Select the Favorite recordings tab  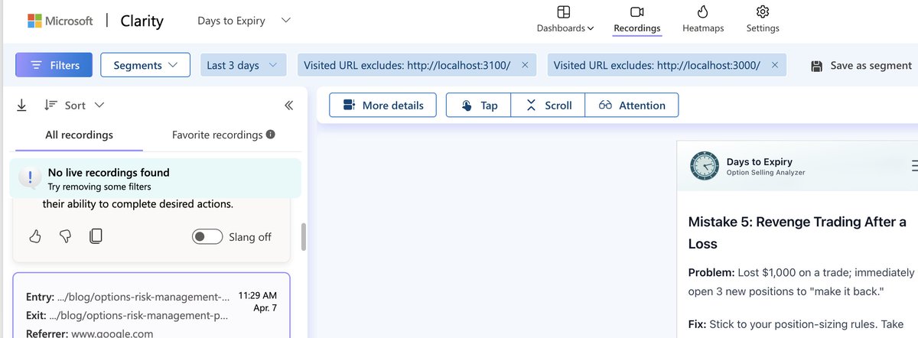217,135
